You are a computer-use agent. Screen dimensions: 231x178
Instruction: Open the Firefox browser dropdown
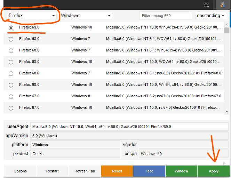[x=32, y=15]
